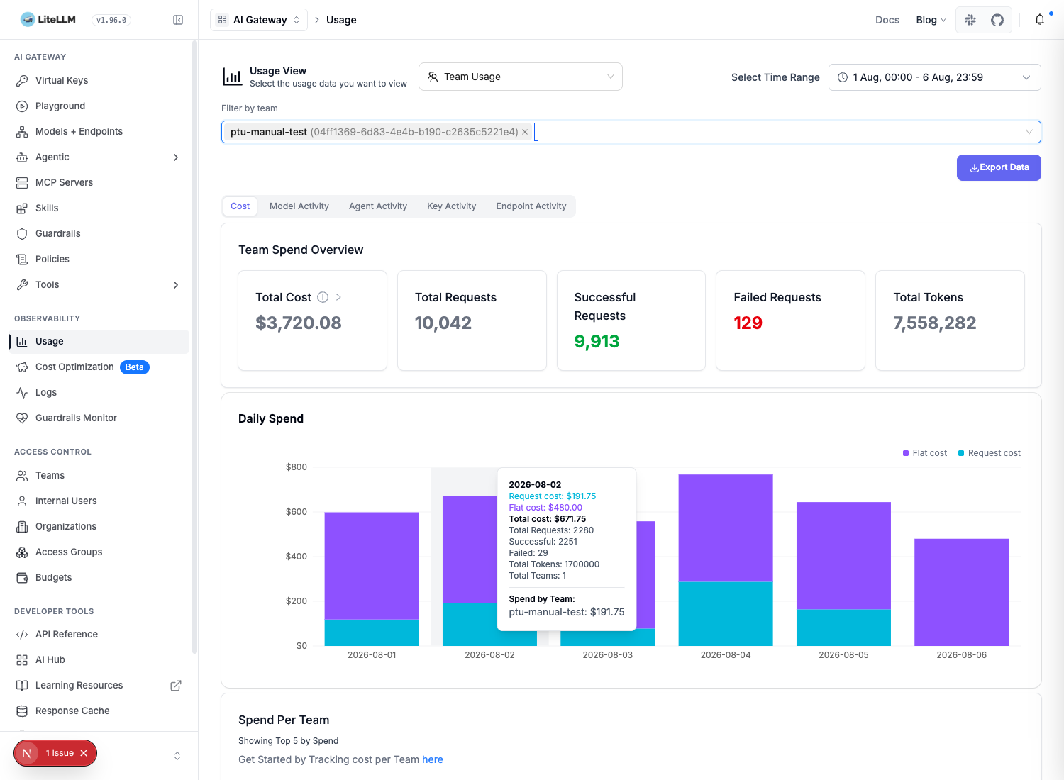This screenshot has width=1064, height=780.
Task: Switch to the Key Activity tab
Action: [x=451, y=206]
